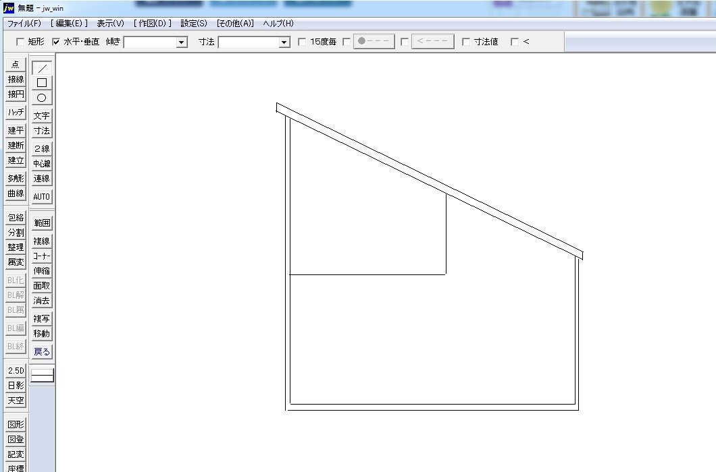Image resolution: width=716 pixels, height=472 pixels.
Task: Select the 属変 attribute change tool
Action: point(16,262)
